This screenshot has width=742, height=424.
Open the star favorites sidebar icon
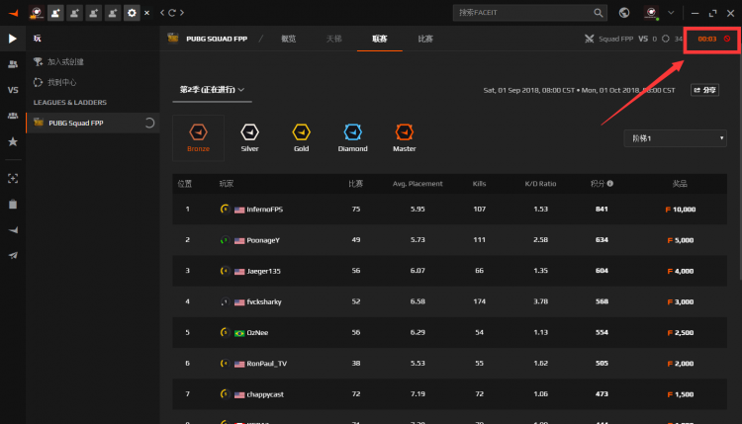coord(13,141)
